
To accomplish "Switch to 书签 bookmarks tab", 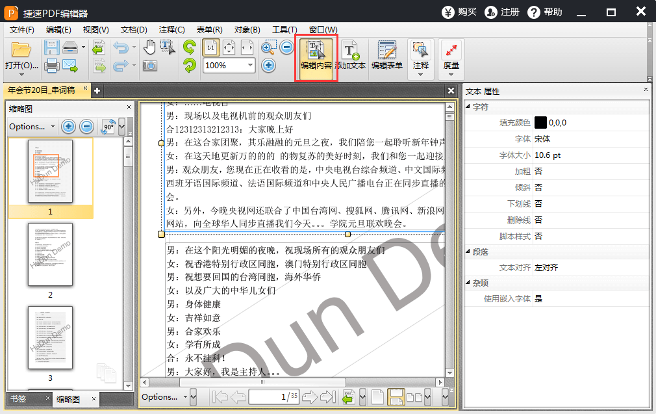I will click(18, 399).
